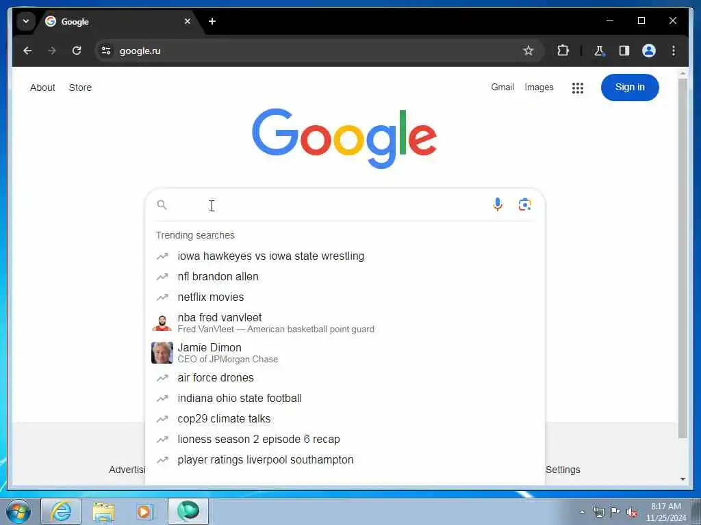
Task: Go back with the browser back arrow
Action: point(27,51)
